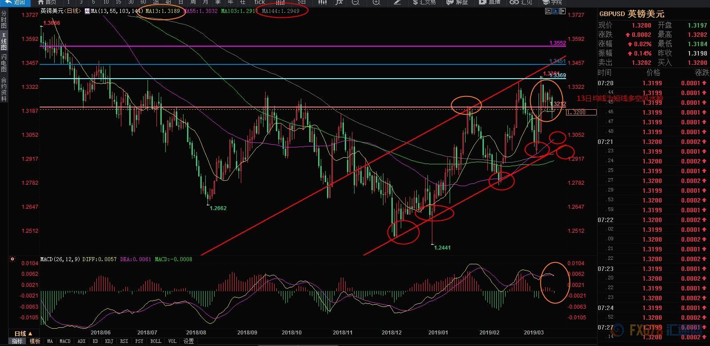
Task: Select 分时图 tab in left sidebar
Action: [x=4, y=20]
